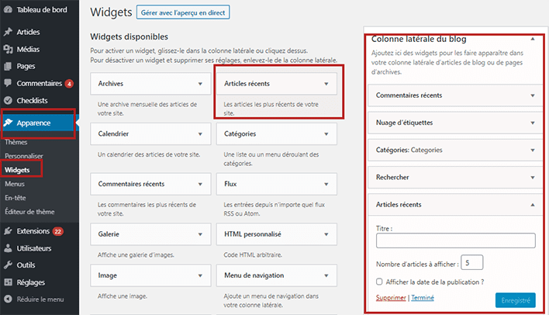Click the Tableau de bord dashboard icon
This screenshot has height=315, width=549.
coord(8,10)
